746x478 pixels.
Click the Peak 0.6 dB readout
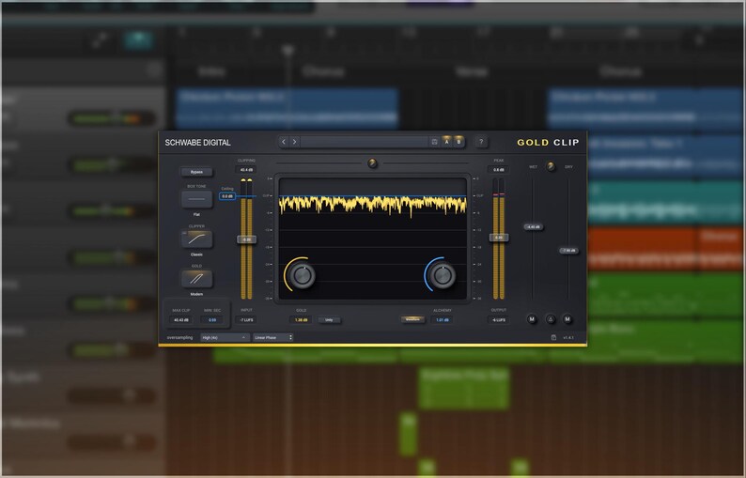point(499,169)
